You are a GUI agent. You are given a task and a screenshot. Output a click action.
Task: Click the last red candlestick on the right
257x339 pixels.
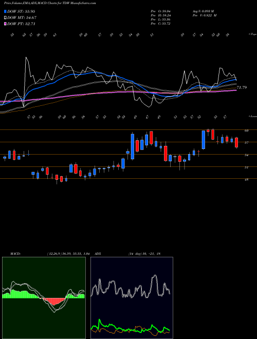click(x=236, y=142)
